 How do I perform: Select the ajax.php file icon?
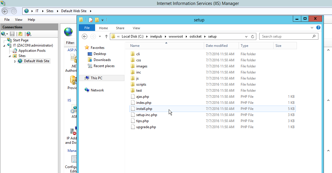coord(133,97)
